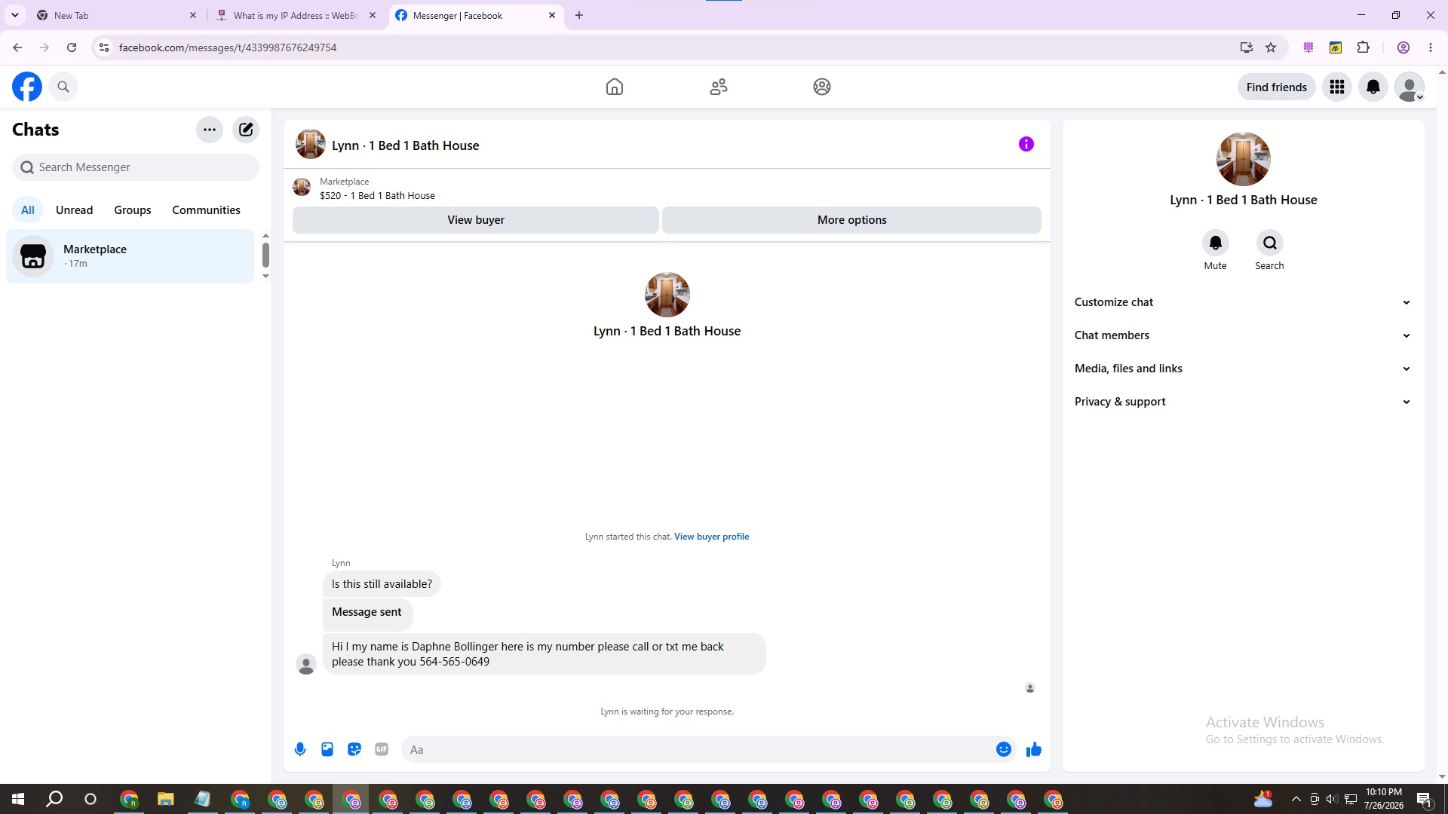Click the listing avatar in right panel
The height and width of the screenshot is (814, 1448).
pos(1244,159)
